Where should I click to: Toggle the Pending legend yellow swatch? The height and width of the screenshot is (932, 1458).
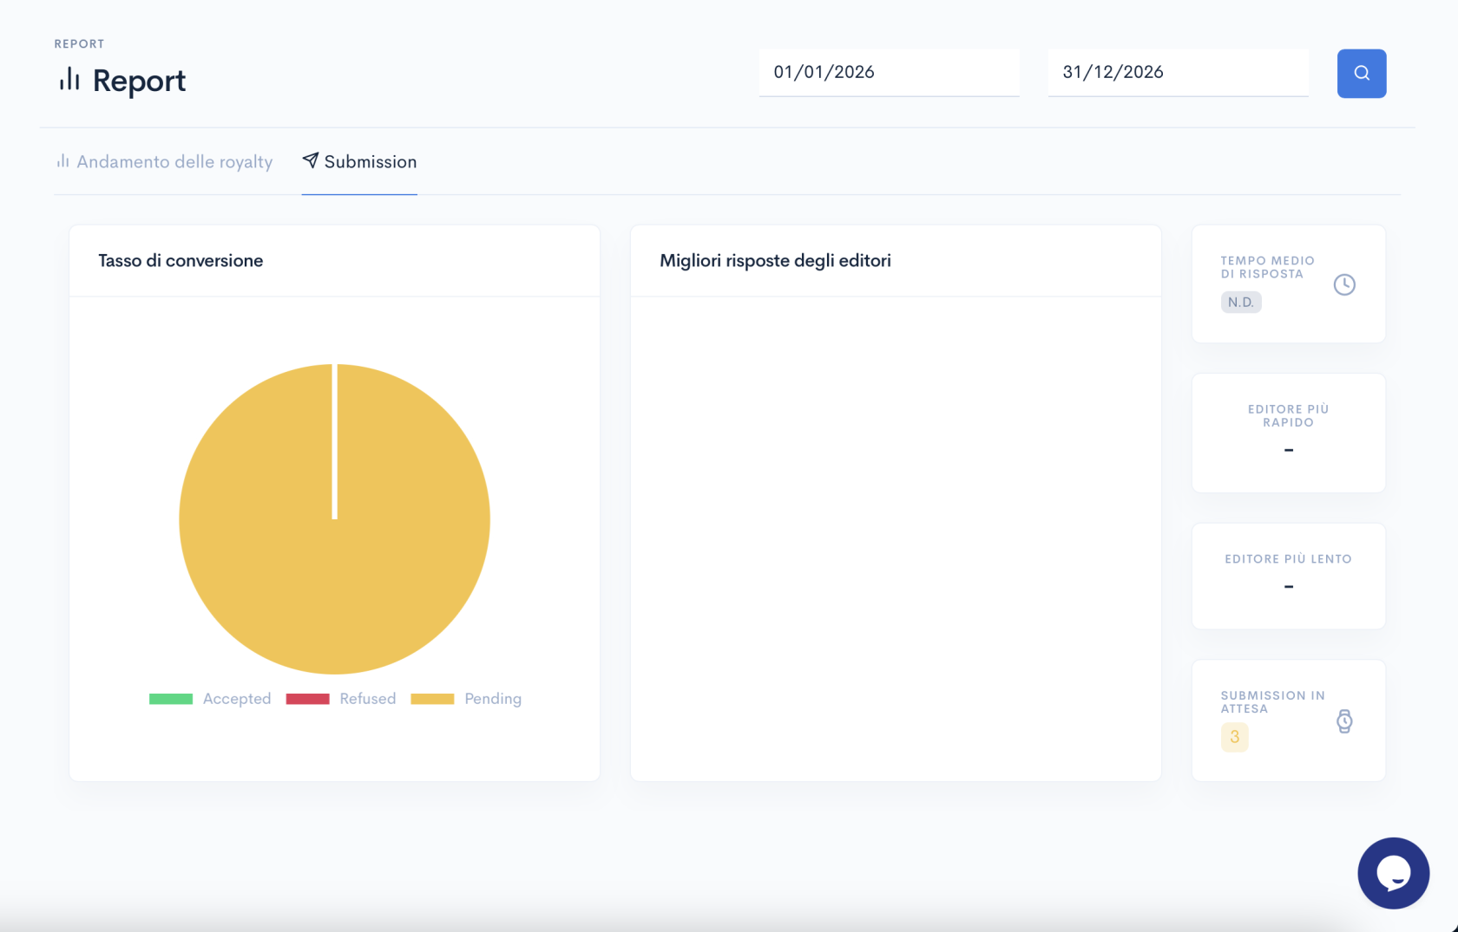[x=432, y=699]
